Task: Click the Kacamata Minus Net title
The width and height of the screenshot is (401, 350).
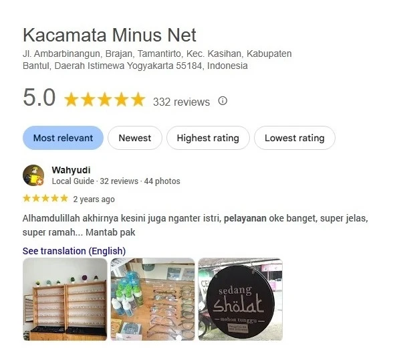Action: pos(110,35)
